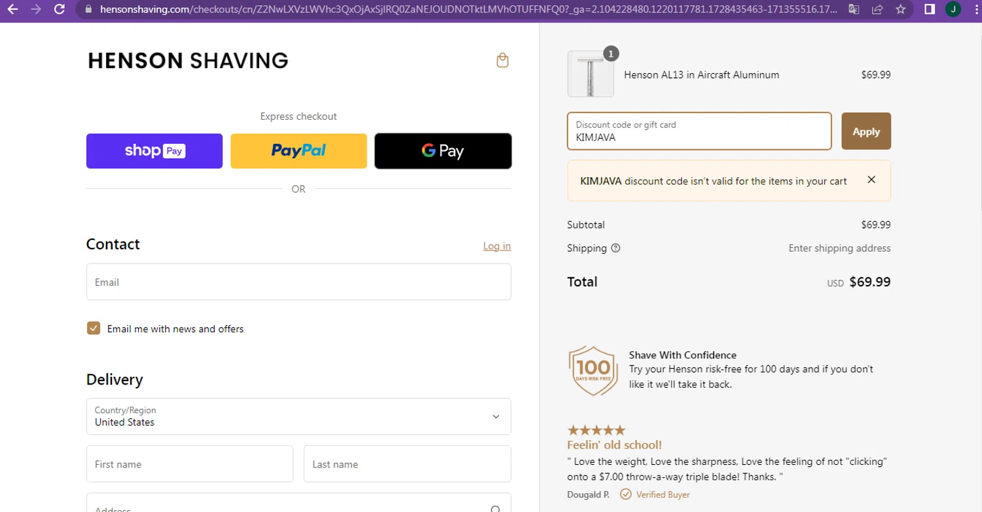Click the Discount code or gift card field
This screenshot has height=512, width=982.
(x=699, y=131)
